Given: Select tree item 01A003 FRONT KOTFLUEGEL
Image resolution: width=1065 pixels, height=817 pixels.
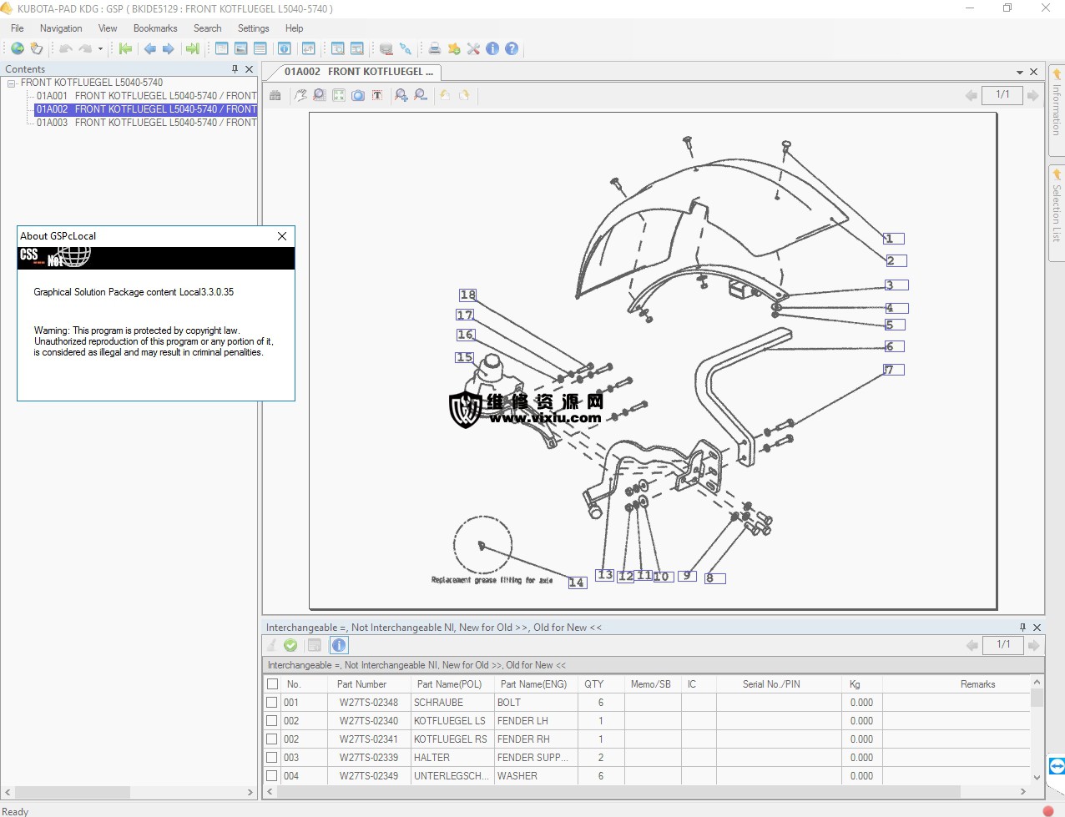Looking at the screenshot, I should (146, 123).
